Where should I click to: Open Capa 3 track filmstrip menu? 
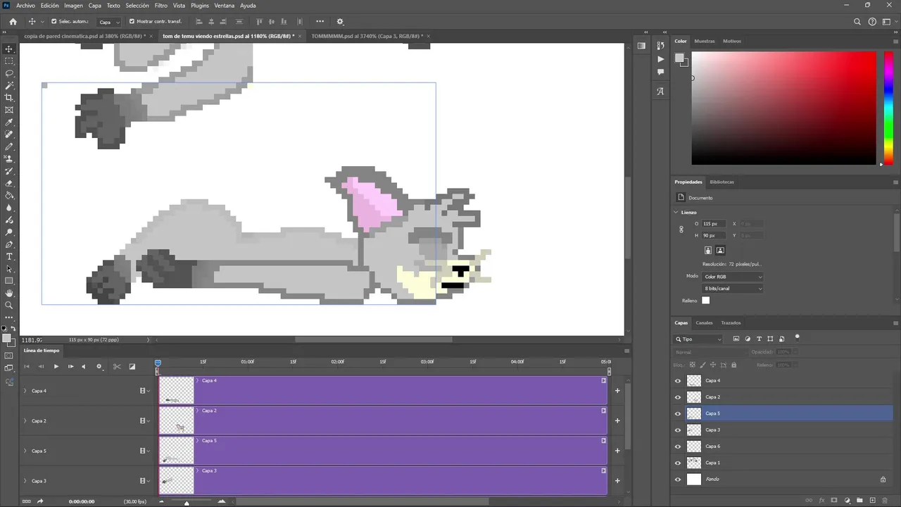[x=144, y=481]
